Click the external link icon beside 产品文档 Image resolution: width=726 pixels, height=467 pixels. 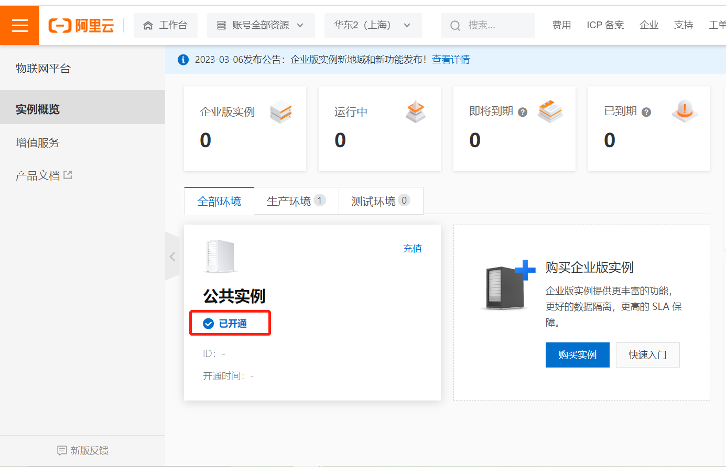point(68,175)
